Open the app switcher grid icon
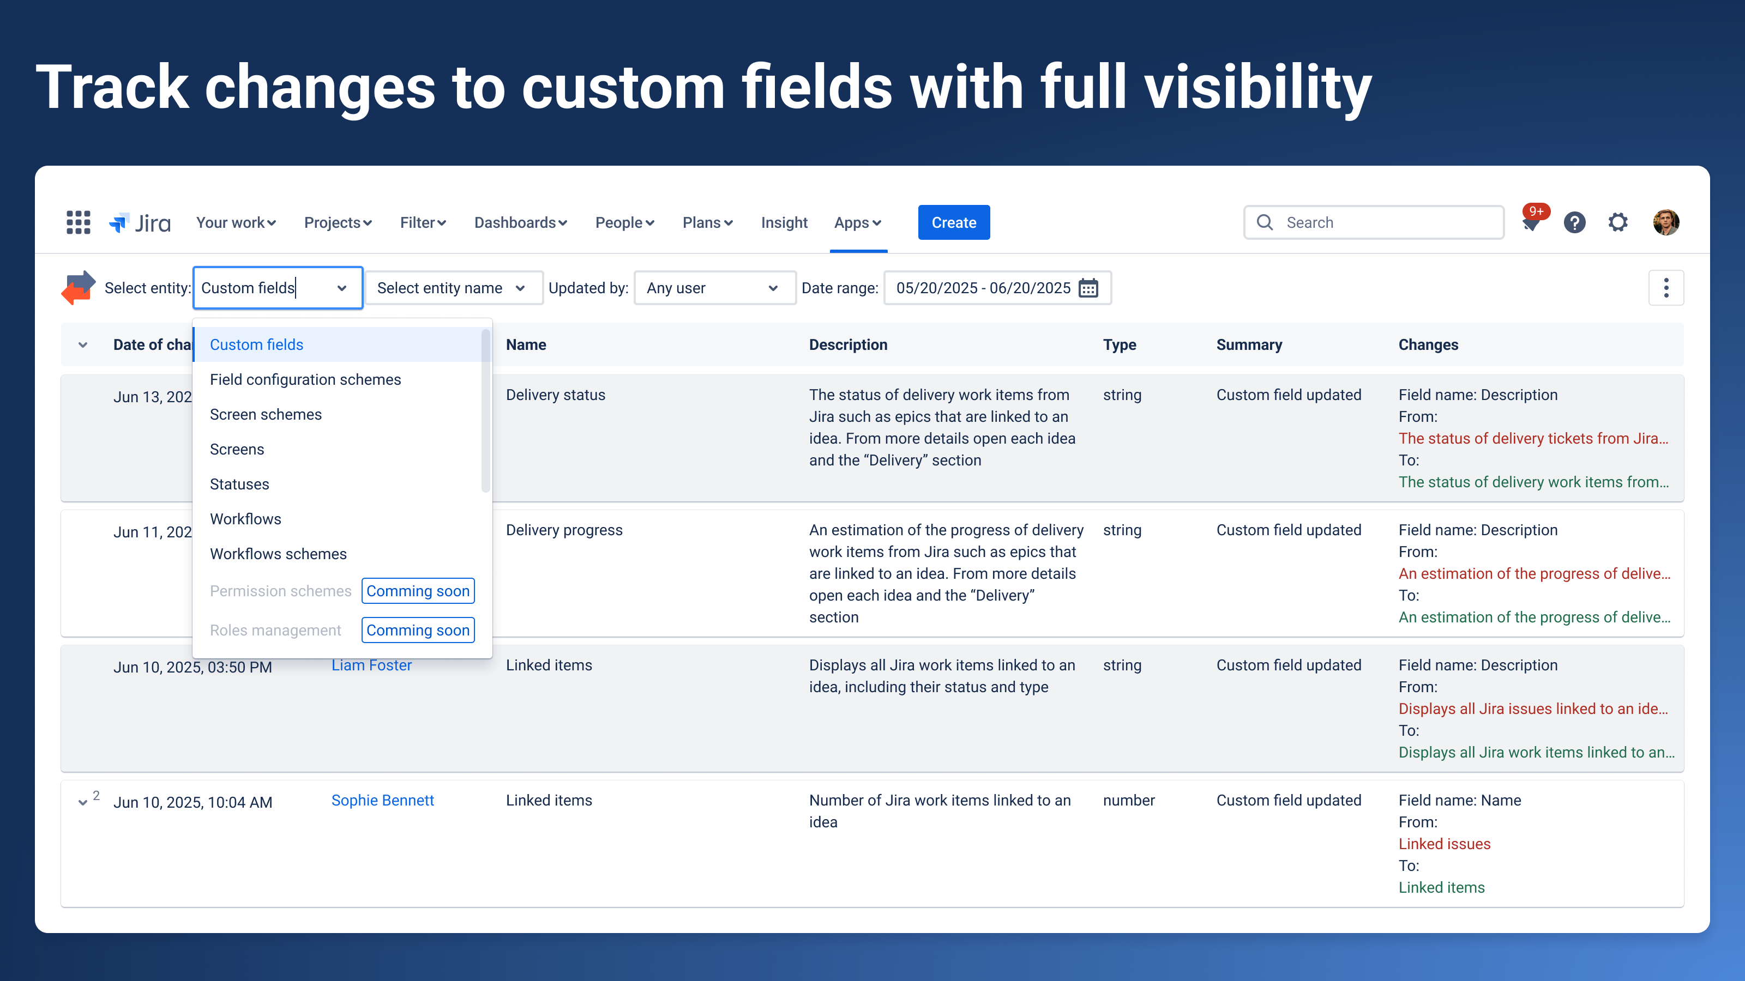 [x=79, y=222]
